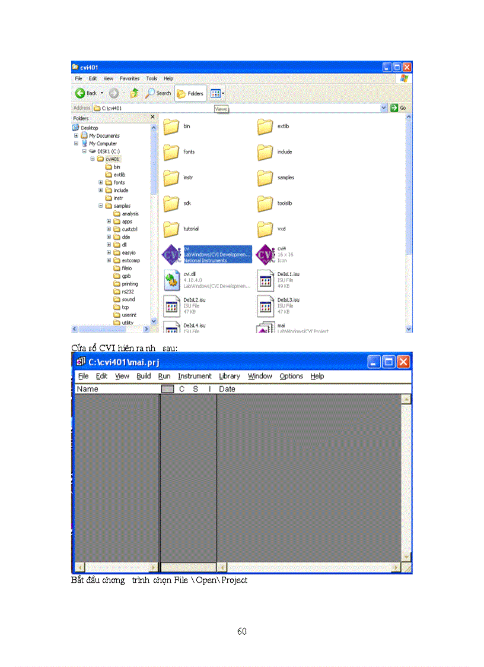
Task: Toggle the Folders pane button
Action: [x=190, y=93]
